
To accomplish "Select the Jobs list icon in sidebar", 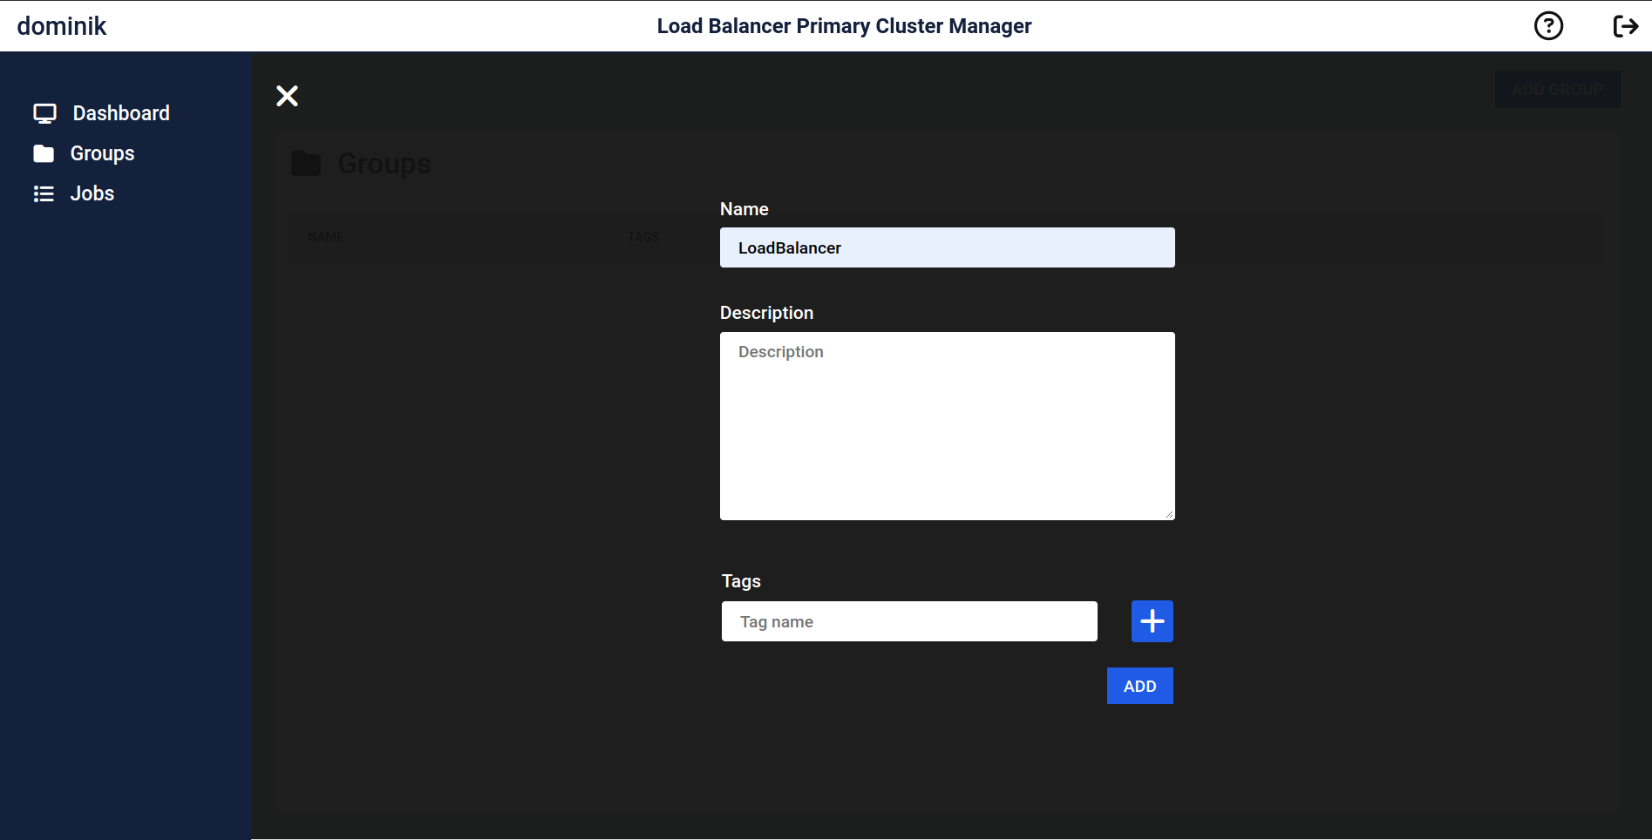I will pos(44,193).
